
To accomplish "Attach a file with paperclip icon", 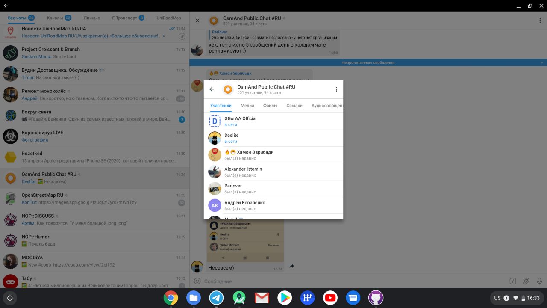I will (526, 281).
